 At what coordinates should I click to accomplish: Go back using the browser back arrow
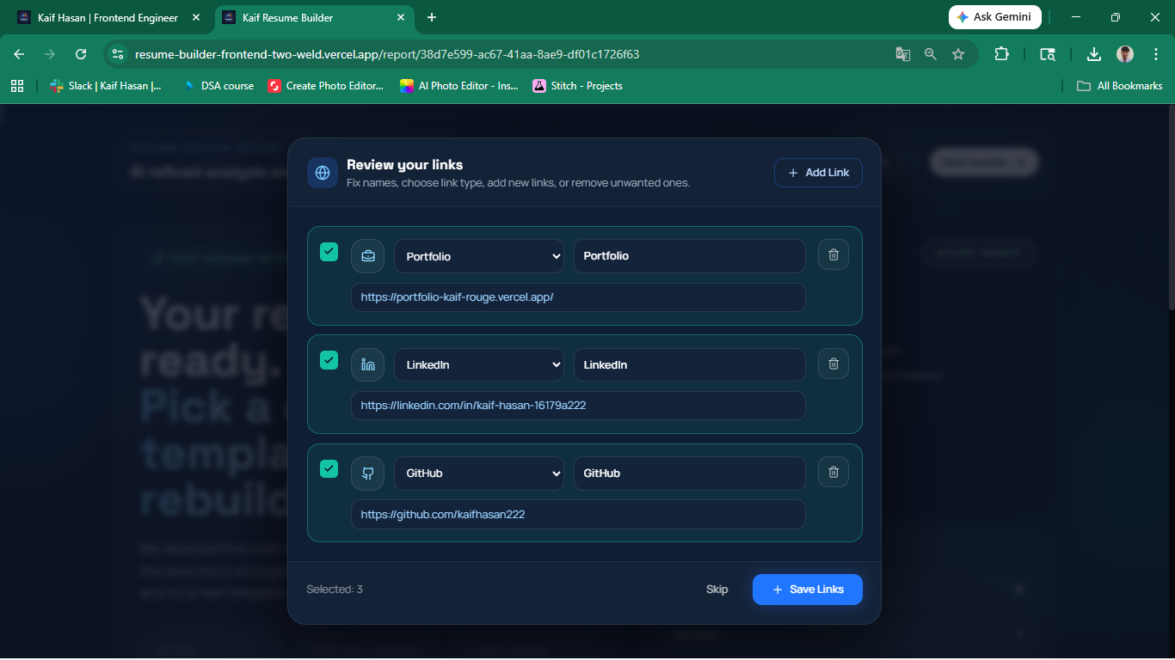(19, 54)
